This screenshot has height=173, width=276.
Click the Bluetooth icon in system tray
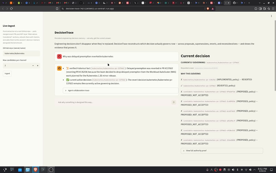click(237, 170)
